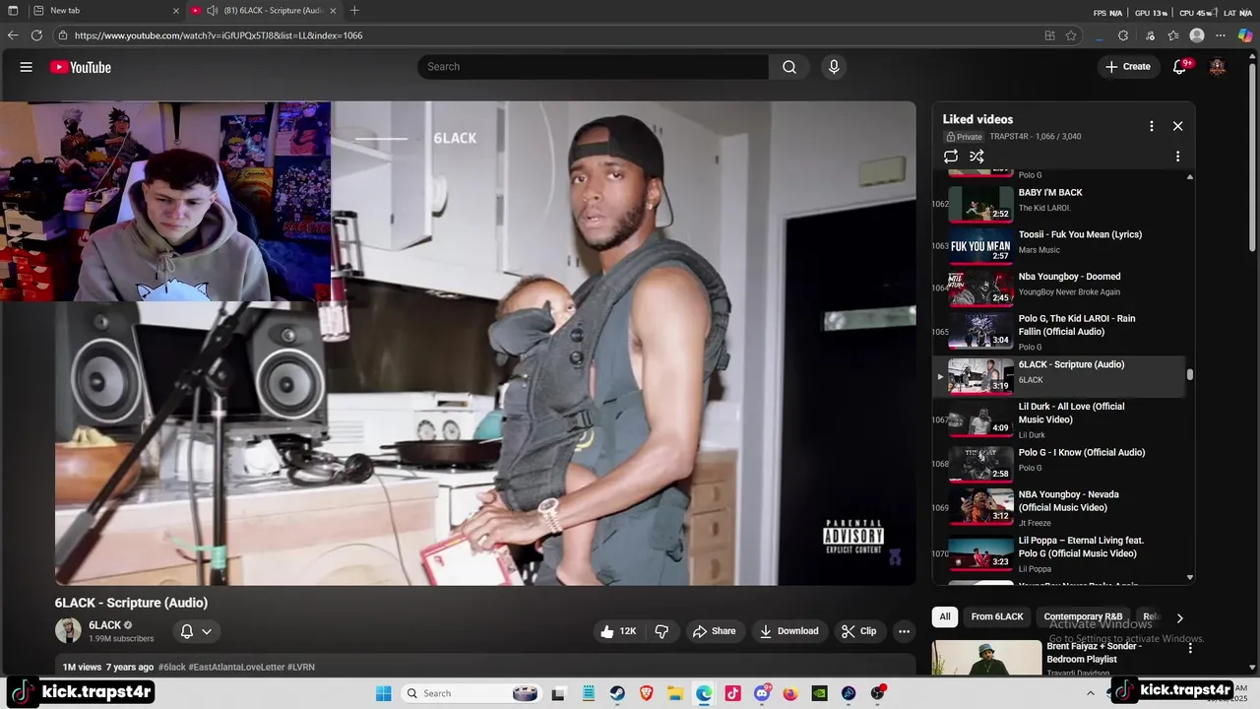The height and width of the screenshot is (709, 1260).
Task: Open a new browser tab with plus
Action: tap(354, 11)
